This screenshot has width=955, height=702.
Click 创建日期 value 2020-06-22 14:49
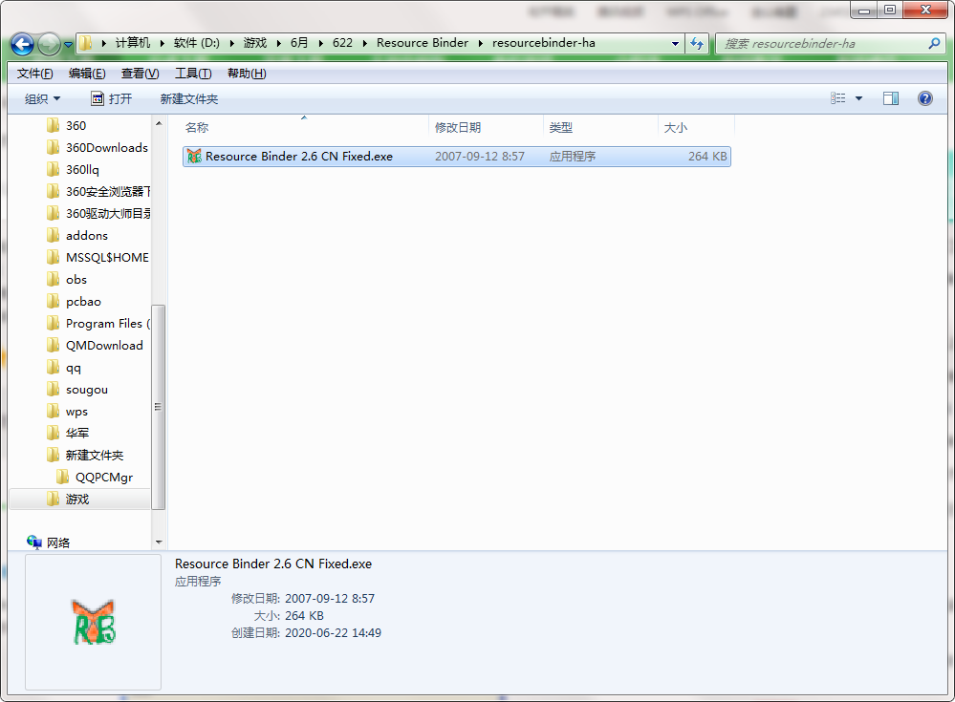tap(334, 633)
